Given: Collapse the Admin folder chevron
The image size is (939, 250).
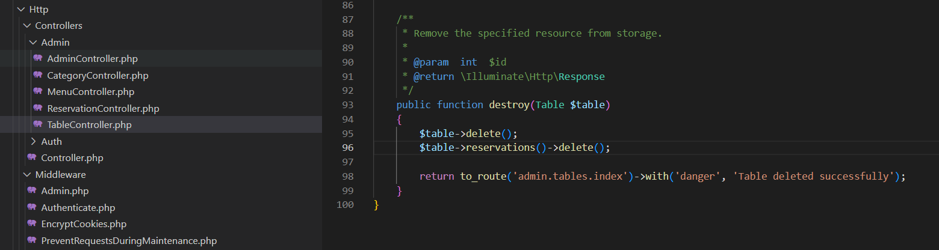Looking at the screenshot, I should (x=33, y=43).
